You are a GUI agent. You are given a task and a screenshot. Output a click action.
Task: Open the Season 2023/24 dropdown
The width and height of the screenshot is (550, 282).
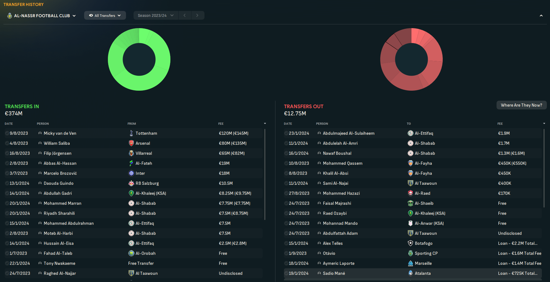coord(156,15)
